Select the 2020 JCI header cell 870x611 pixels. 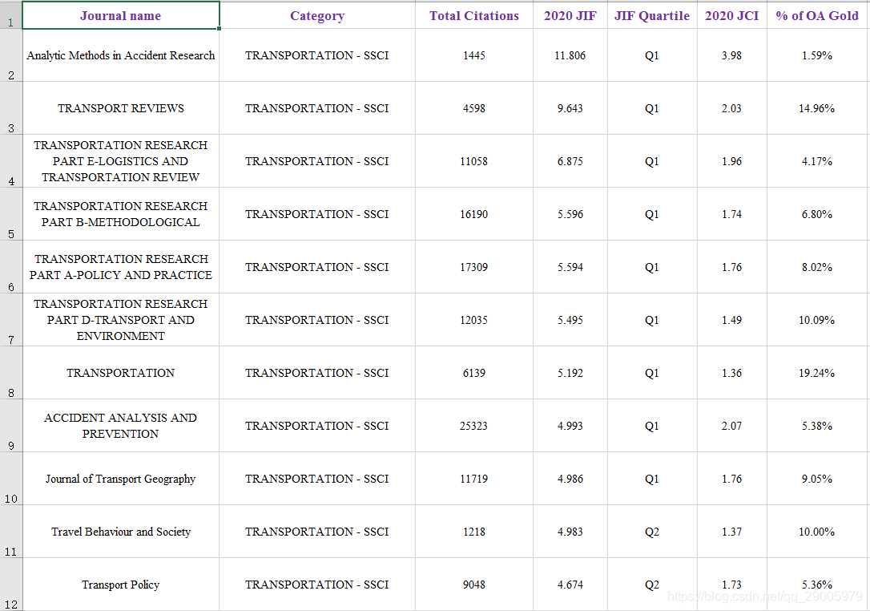[x=732, y=15]
